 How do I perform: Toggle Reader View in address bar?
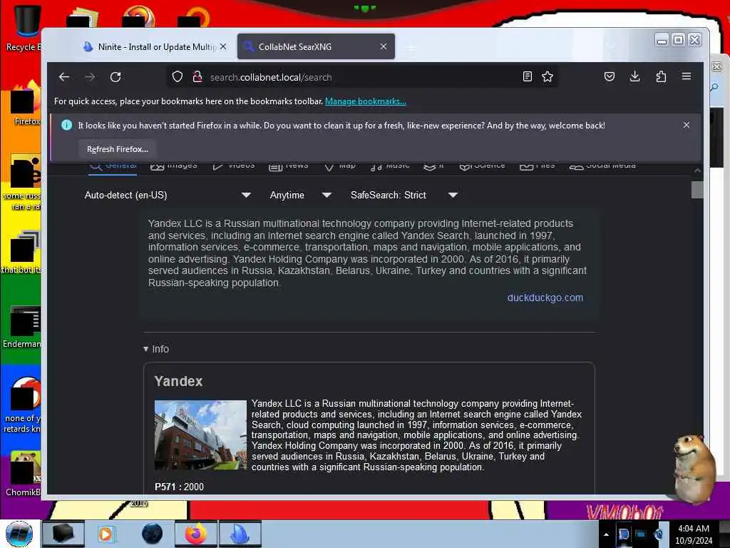tap(527, 77)
